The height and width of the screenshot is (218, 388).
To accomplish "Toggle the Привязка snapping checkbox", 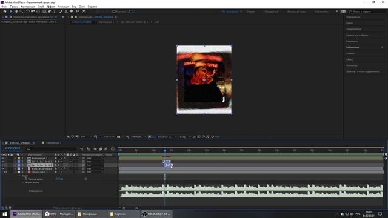I will pos(114,12).
